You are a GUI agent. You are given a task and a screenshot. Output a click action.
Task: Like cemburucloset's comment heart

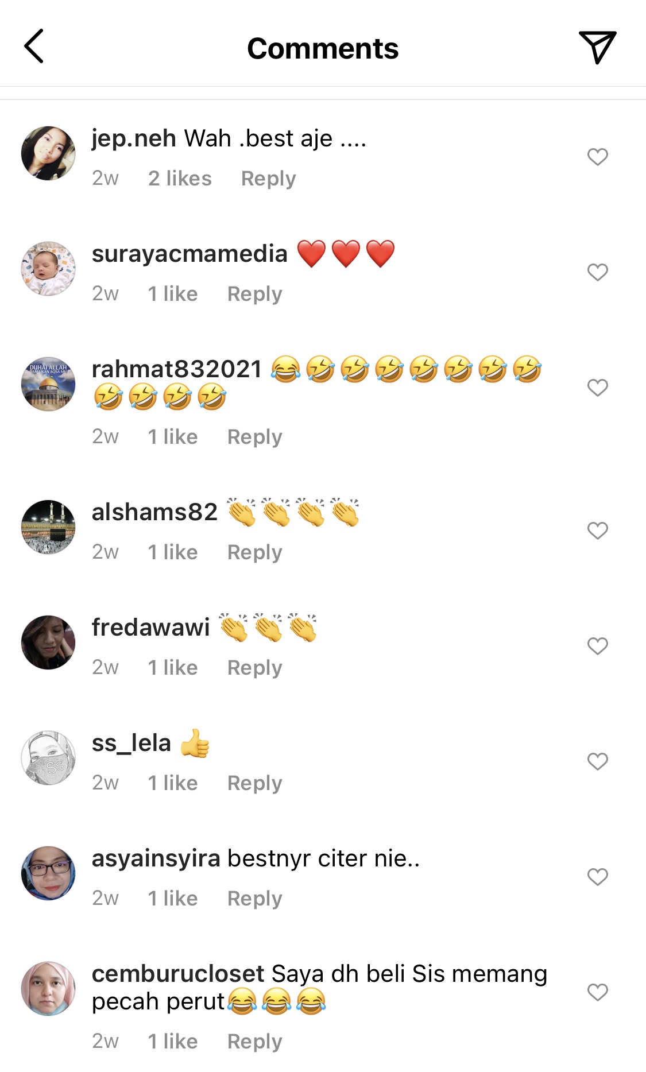pyautogui.click(x=597, y=992)
